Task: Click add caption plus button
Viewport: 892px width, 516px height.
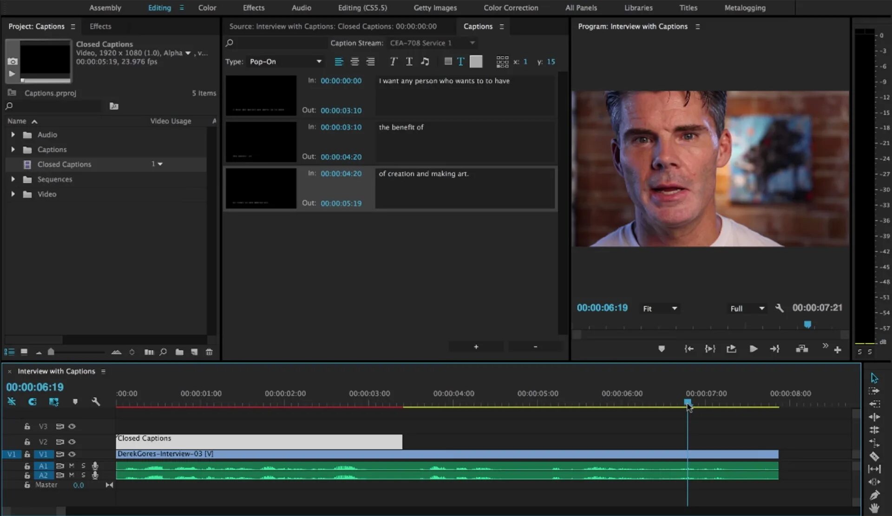Action: (476, 347)
